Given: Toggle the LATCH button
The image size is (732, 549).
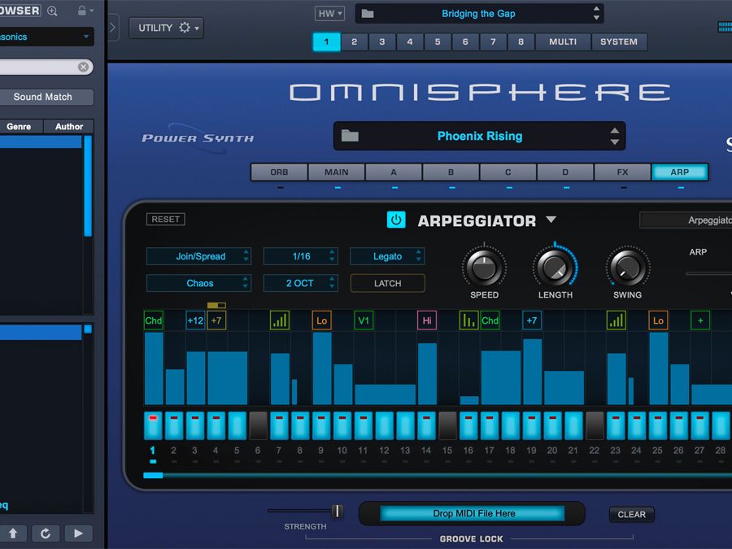Looking at the screenshot, I should pyautogui.click(x=387, y=283).
